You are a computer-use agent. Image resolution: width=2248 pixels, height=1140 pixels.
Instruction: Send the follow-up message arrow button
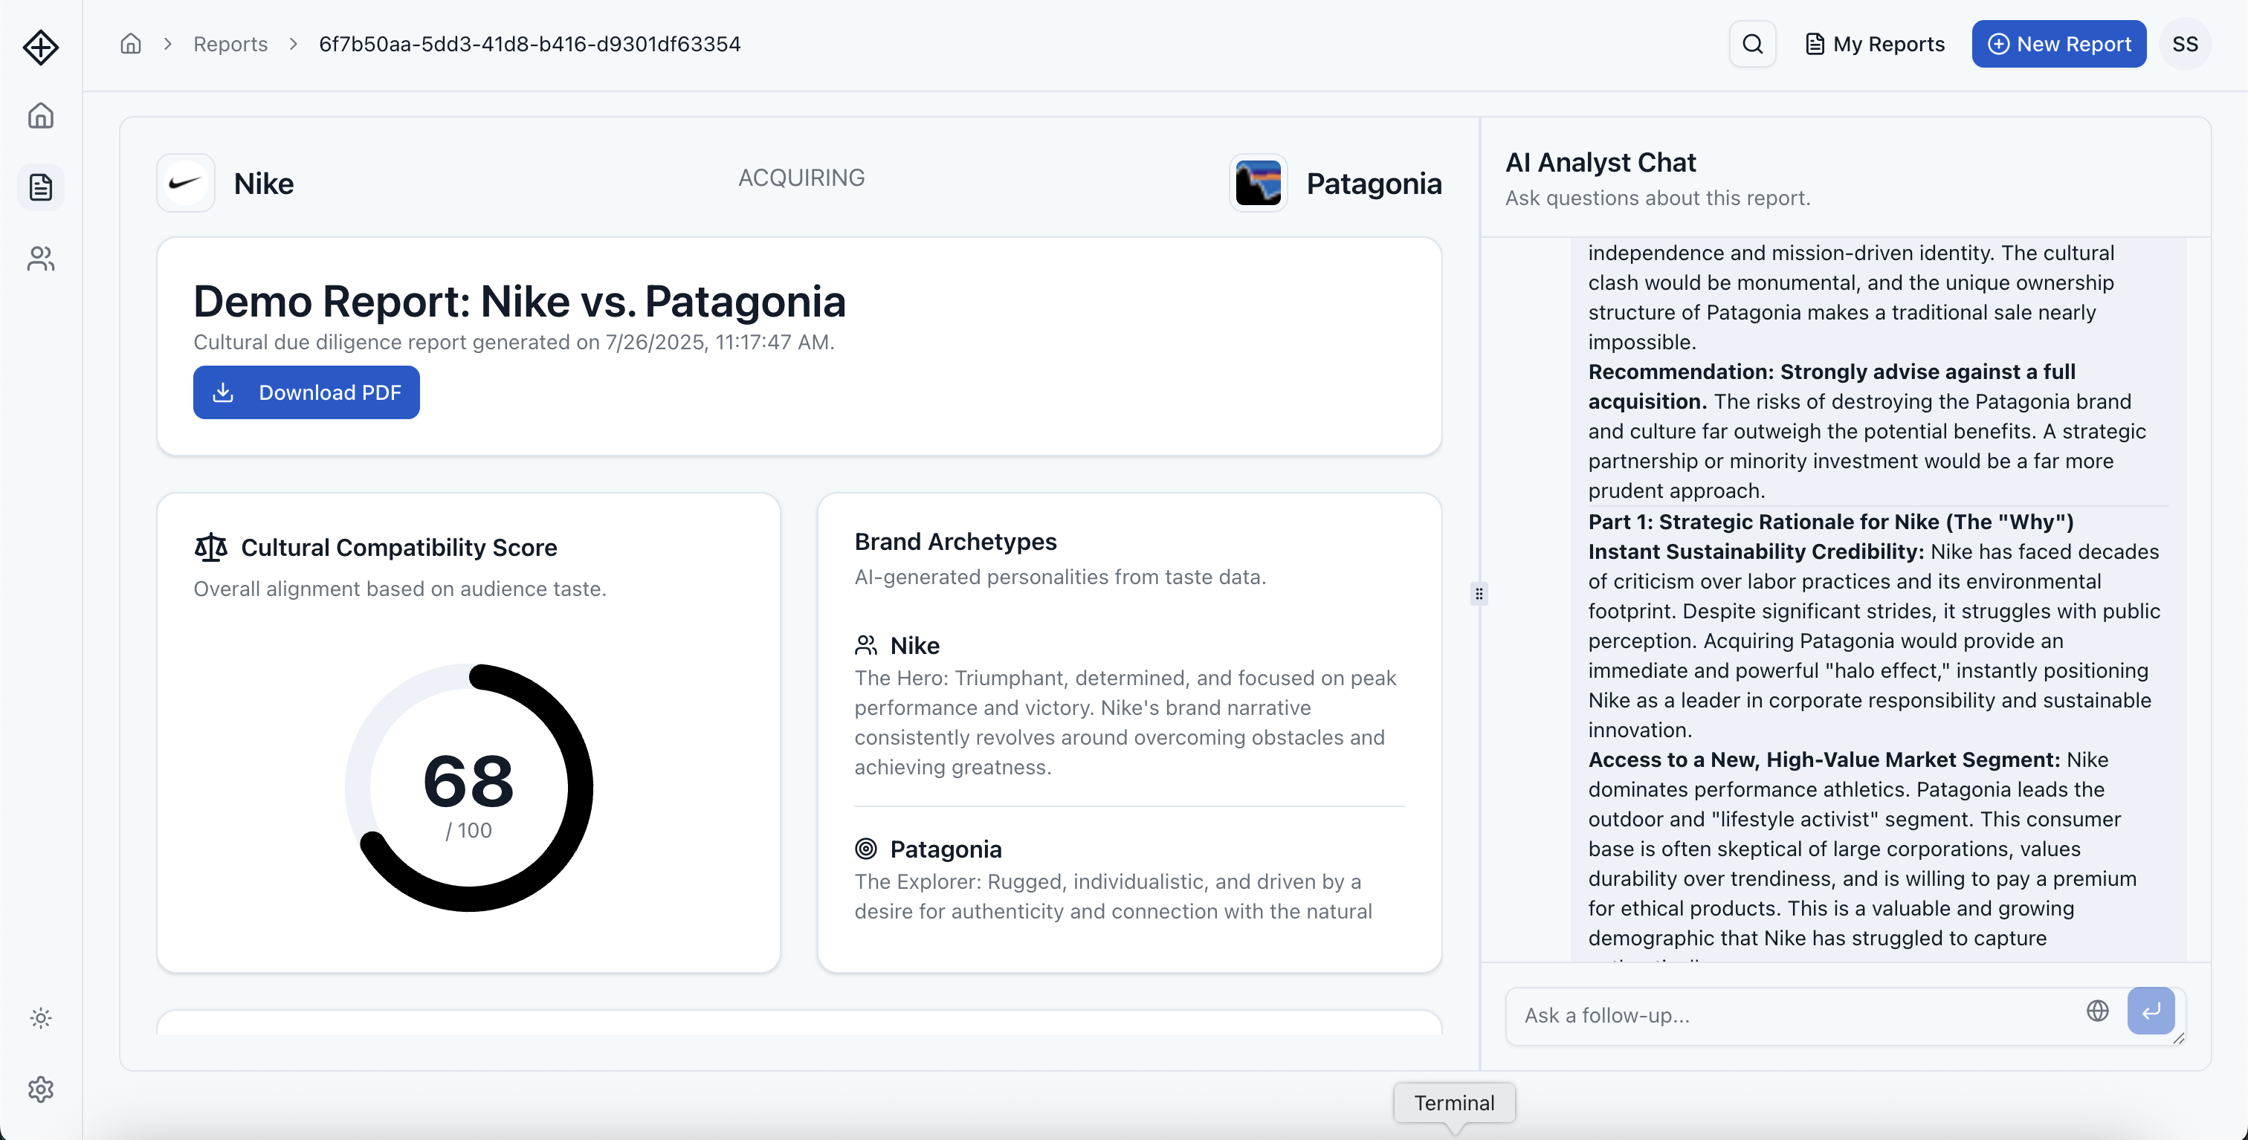[x=2151, y=1011]
